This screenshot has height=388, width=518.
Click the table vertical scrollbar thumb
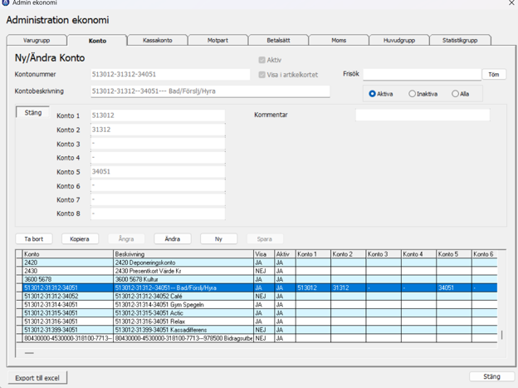(501, 335)
